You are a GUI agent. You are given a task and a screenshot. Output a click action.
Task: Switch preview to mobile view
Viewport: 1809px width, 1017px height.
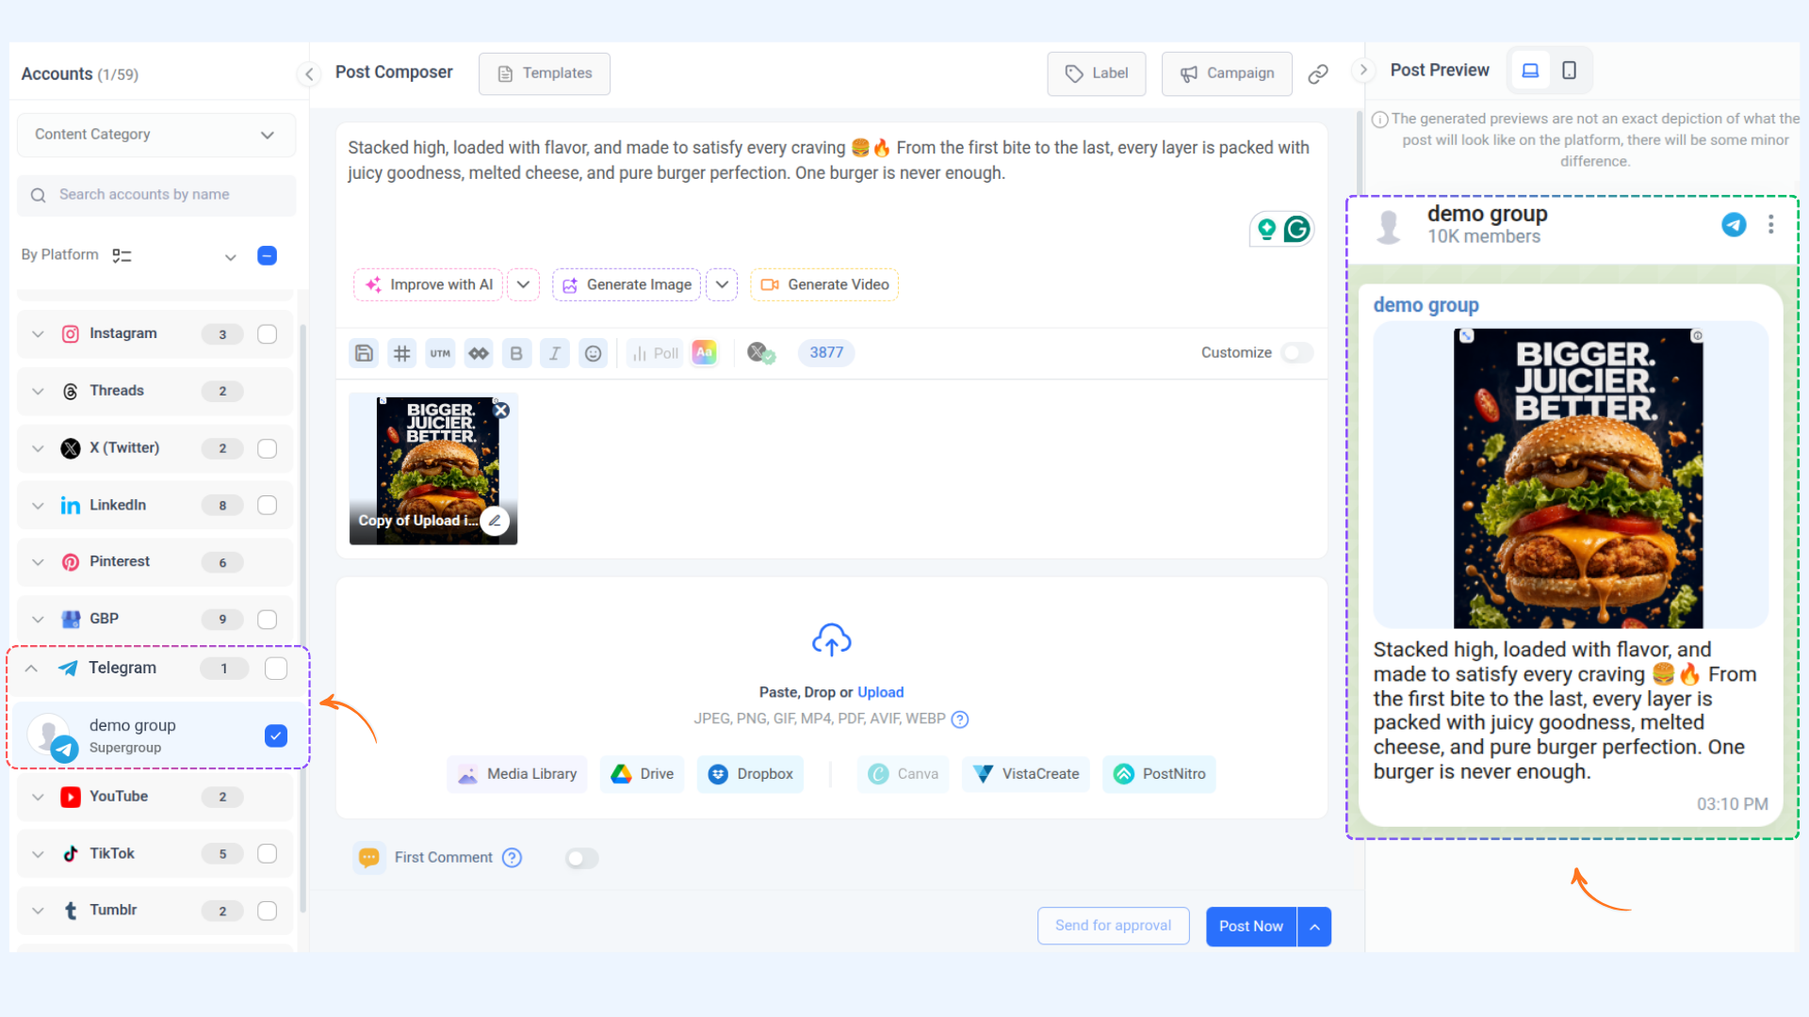tap(1570, 71)
